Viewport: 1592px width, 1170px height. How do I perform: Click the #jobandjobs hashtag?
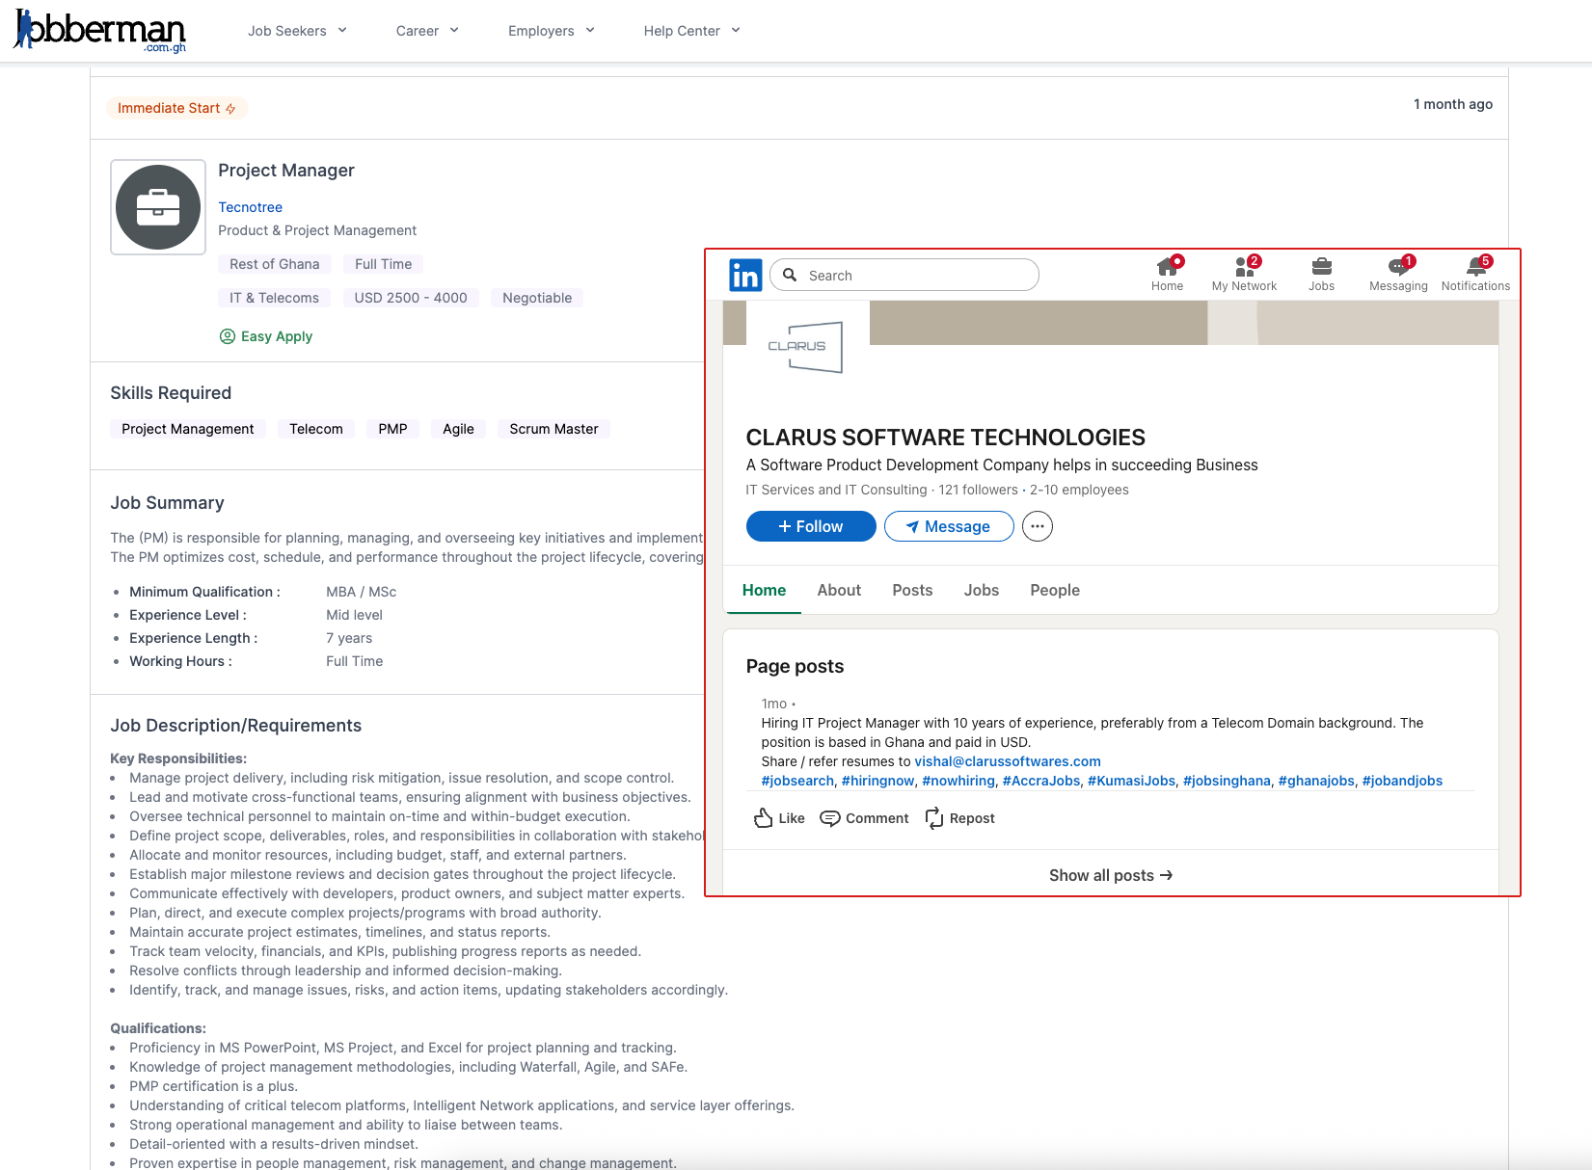[1402, 781]
